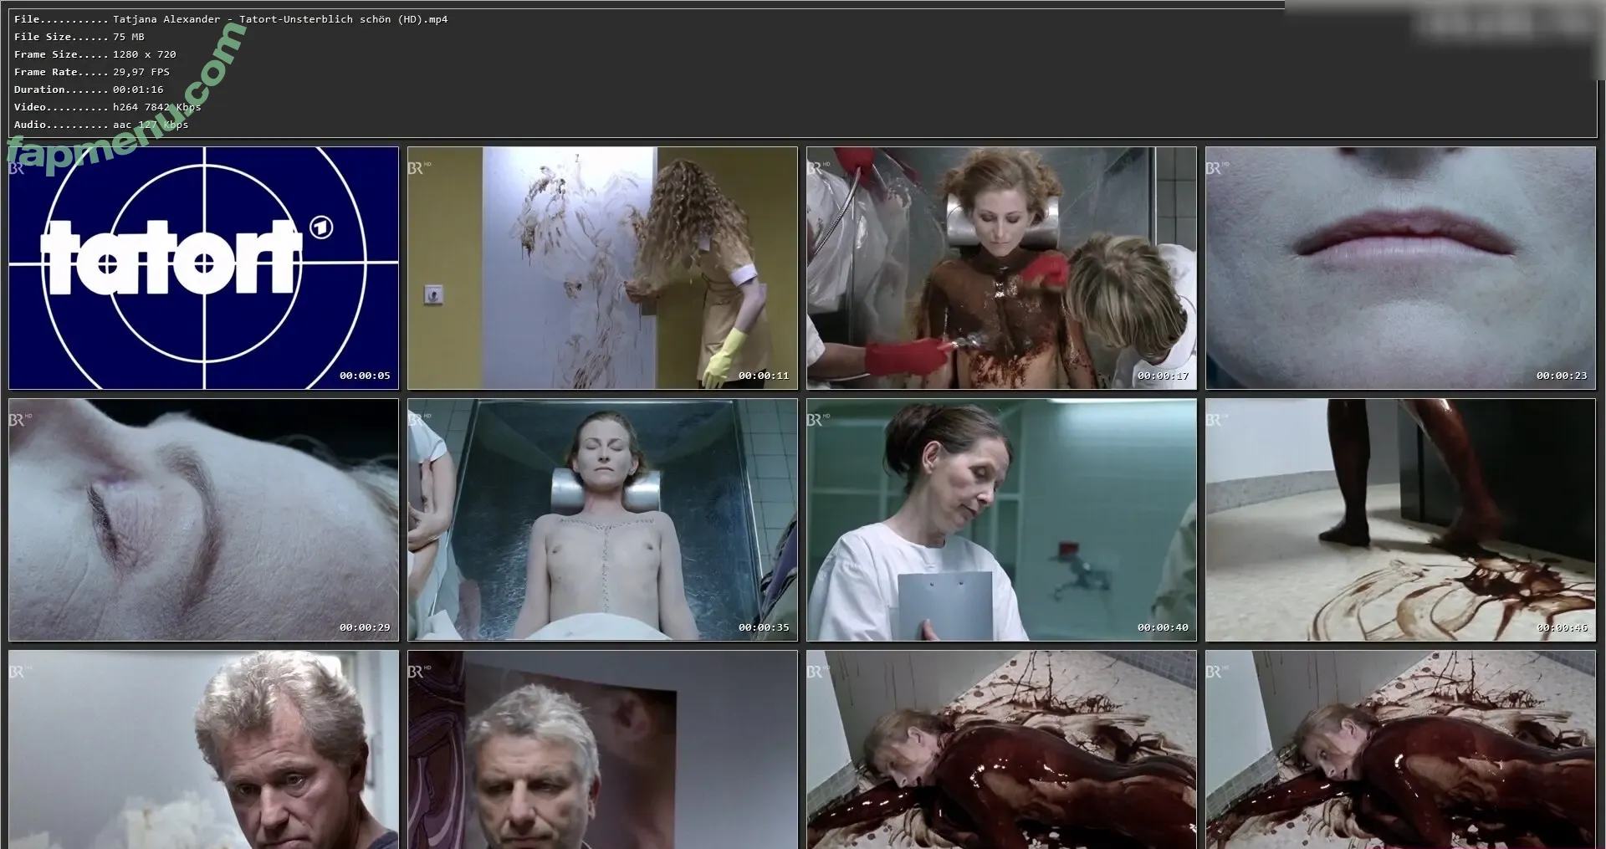Click the 'Duration' value 00:01:16
Screen dimensions: 1606x849
click(138, 90)
